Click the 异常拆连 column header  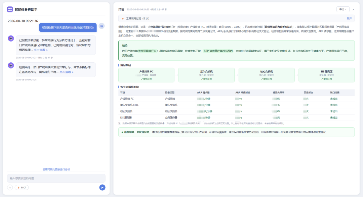308,92
